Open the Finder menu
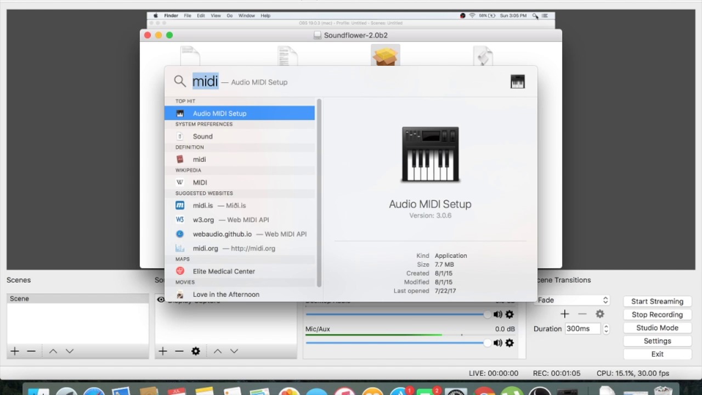702x395 pixels. (x=171, y=16)
